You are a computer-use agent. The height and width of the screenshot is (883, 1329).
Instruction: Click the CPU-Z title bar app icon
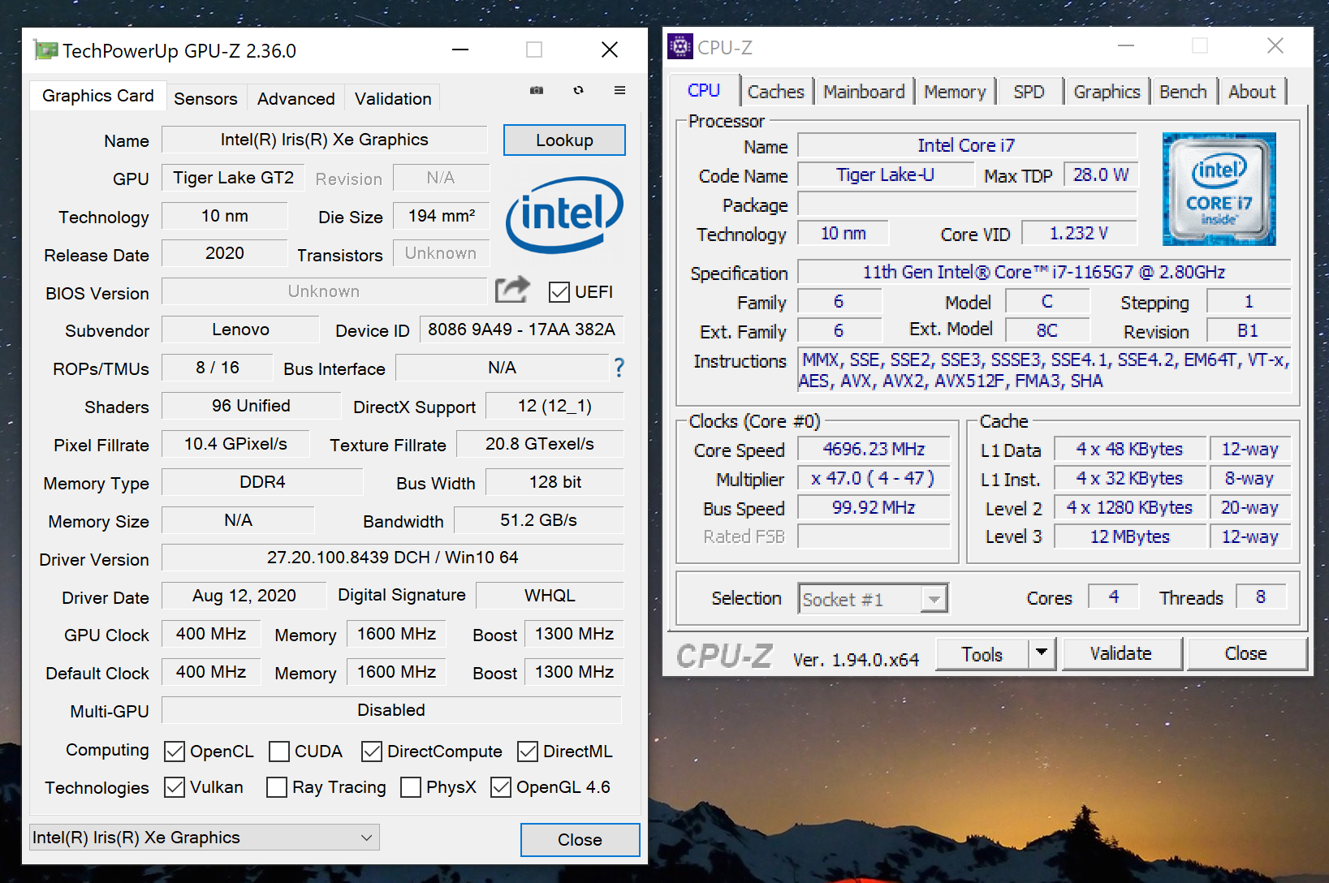point(680,46)
